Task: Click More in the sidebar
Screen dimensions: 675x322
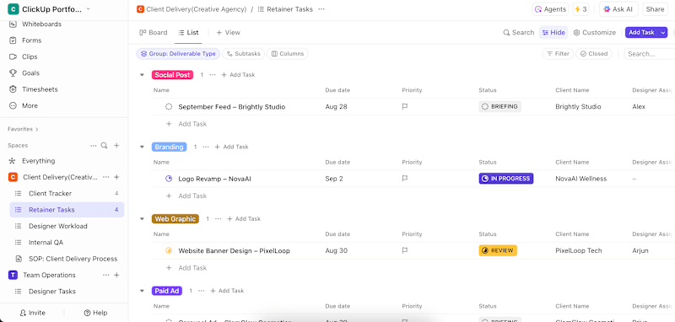Action: (x=24, y=105)
